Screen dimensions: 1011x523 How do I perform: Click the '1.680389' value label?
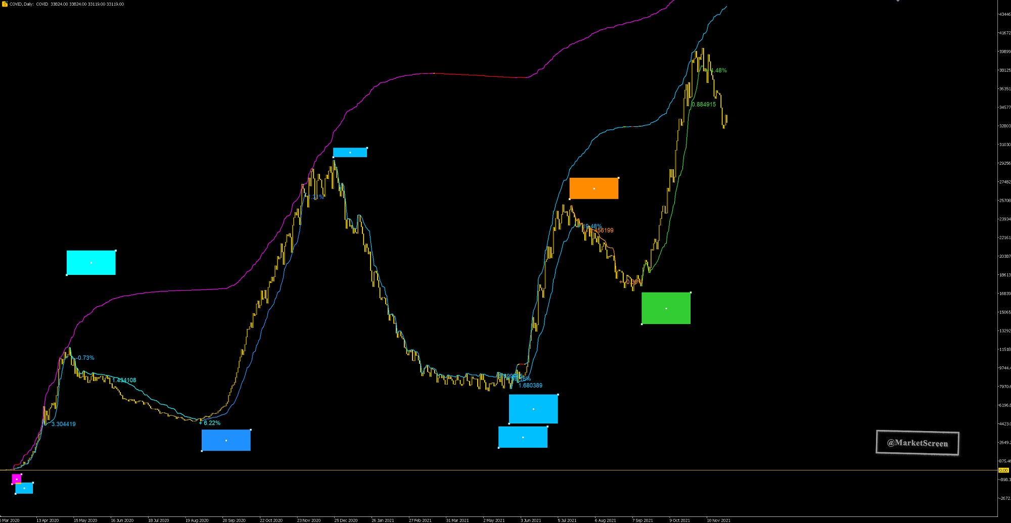[x=530, y=386]
